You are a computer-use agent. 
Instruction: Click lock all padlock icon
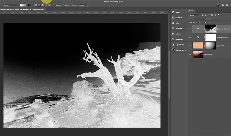click(205, 22)
